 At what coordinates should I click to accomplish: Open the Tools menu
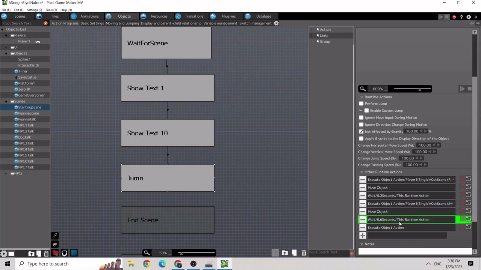(x=51, y=10)
